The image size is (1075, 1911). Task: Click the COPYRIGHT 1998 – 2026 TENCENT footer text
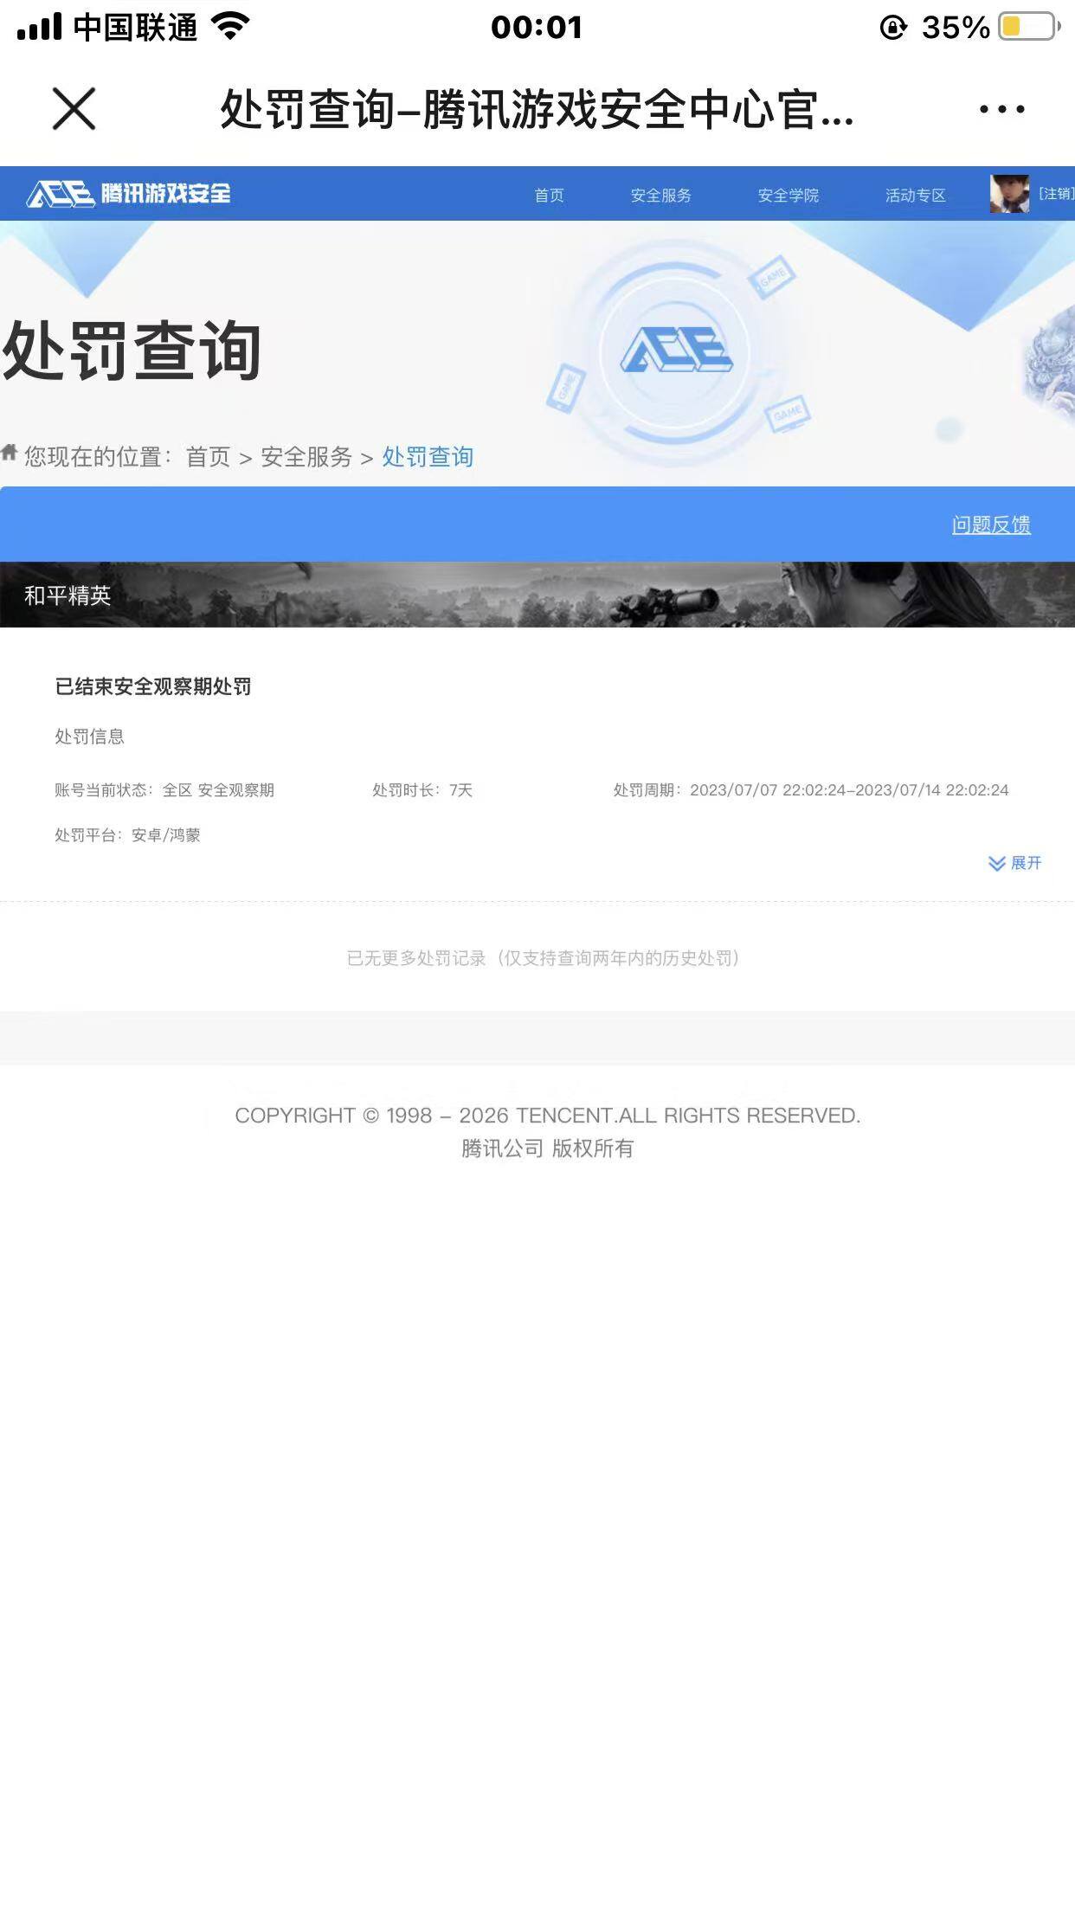coord(547,1116)
